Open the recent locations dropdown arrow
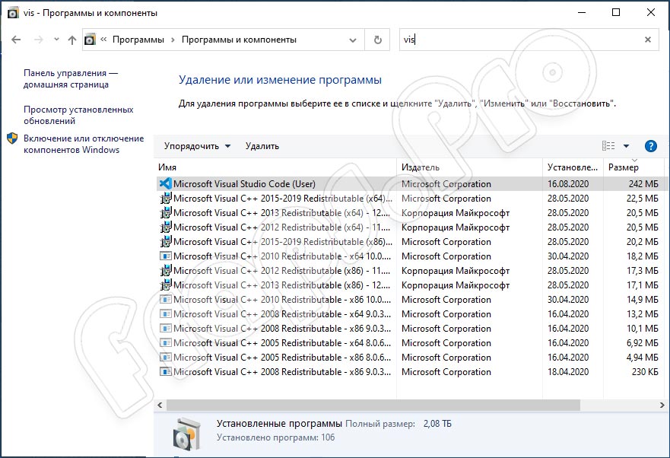Screen dimensions: 670x458 tap(56, 40)
